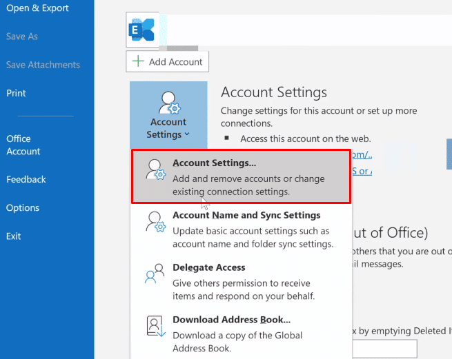Click the Download Address Book icon
The height and width of the screenshot is (359, 452).
[x=156, y=326]
